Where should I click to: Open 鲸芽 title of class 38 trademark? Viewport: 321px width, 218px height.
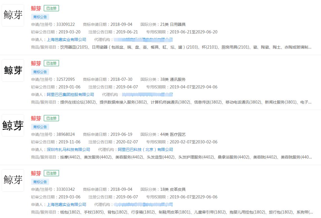(x=36, y=63)
